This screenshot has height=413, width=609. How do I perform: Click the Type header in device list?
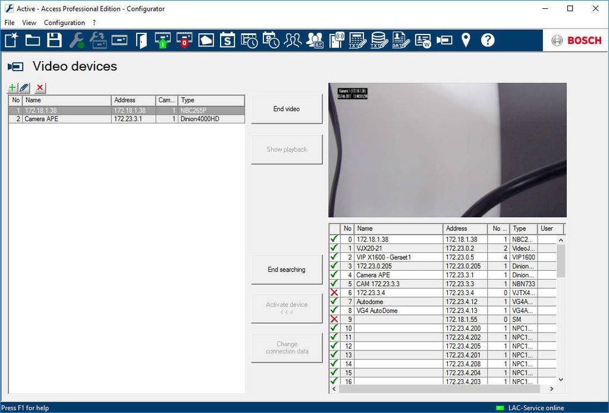point(212,100)
